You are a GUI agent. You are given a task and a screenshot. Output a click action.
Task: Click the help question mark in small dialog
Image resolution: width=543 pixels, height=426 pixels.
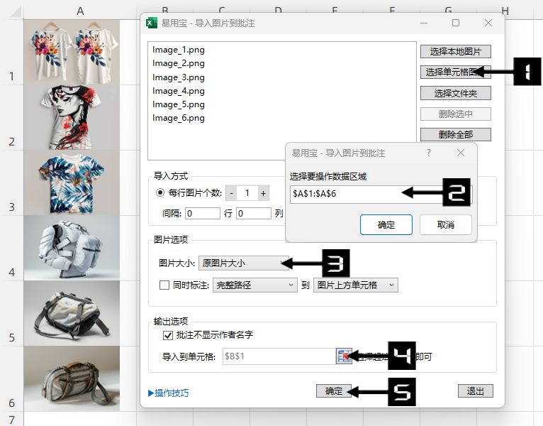pyautogui.click(x=428, y=153)
